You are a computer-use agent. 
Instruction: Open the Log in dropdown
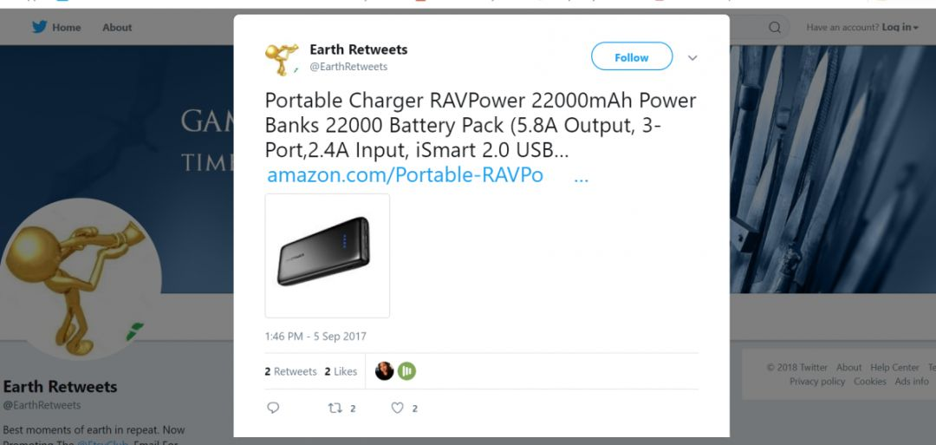pyautogui.click(x=900, y=27)
